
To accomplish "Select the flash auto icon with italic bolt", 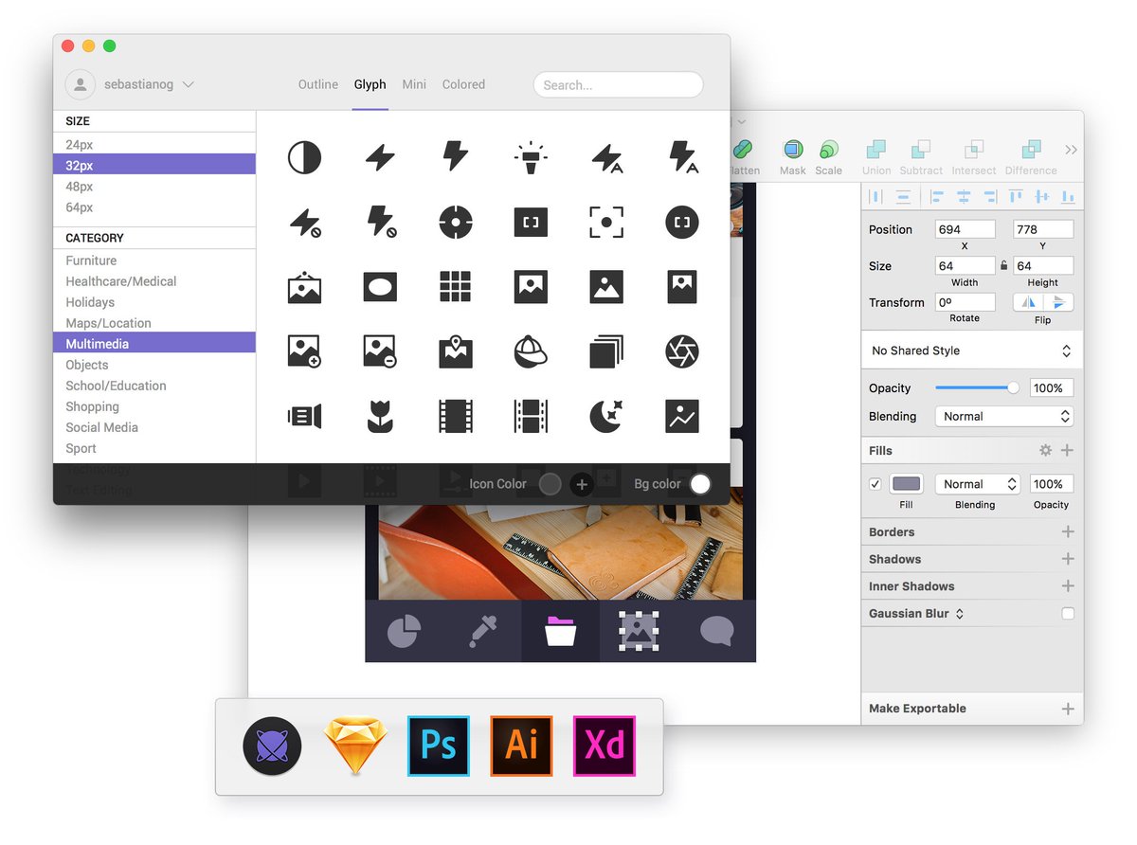I will [606, 157].
